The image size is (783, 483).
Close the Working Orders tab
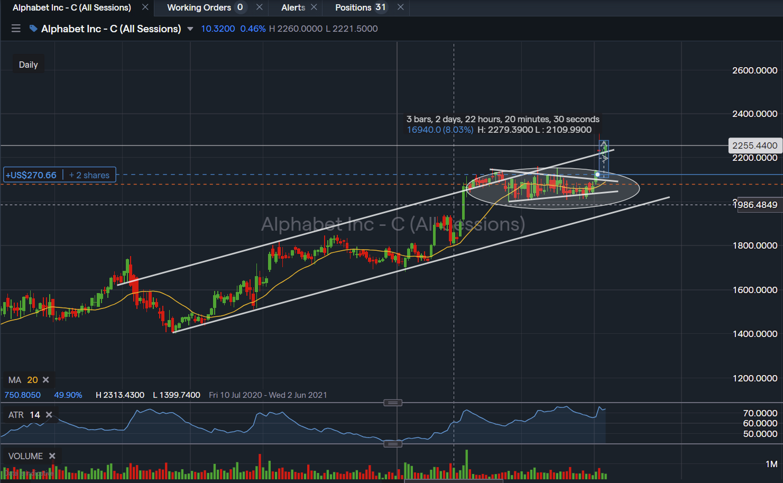click(x=259, y=7)
